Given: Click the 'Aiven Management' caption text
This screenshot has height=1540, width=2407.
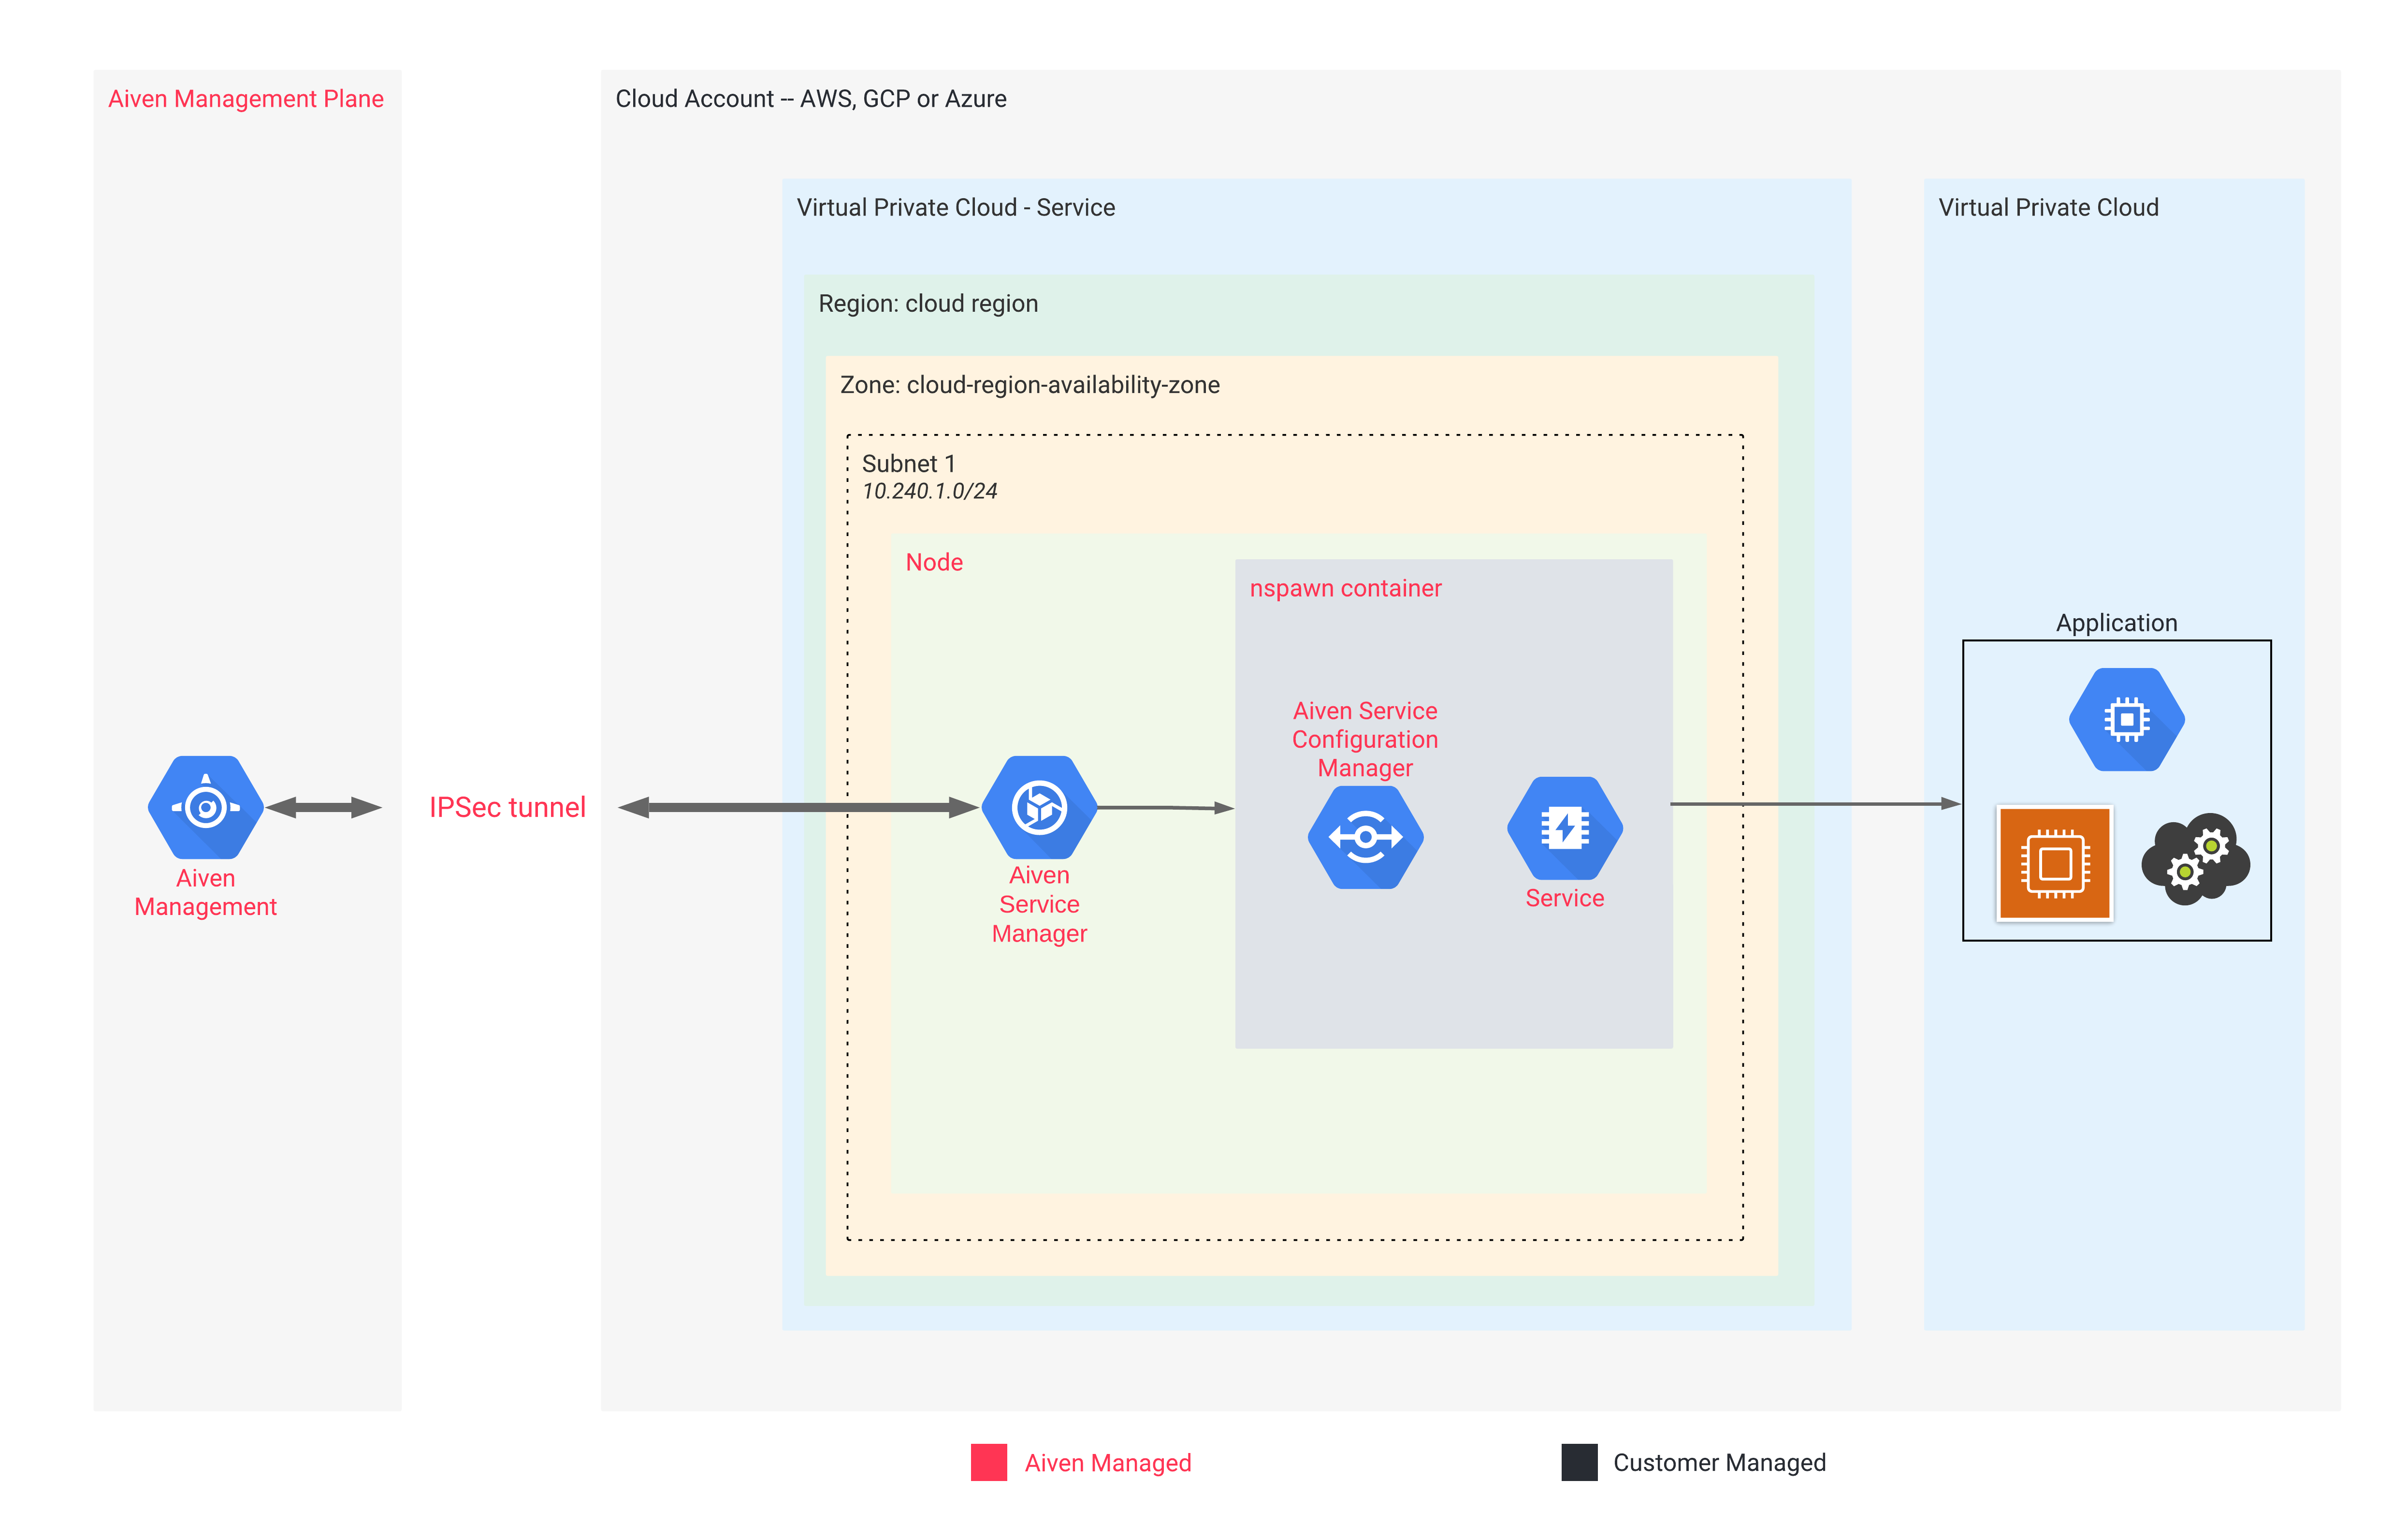Looking at the screenshot, I should (x=206, y=892).
